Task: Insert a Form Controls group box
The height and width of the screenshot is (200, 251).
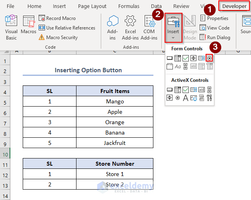Action: pos(170,66)
